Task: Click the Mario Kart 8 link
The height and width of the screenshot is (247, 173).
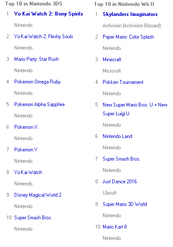Action: (115, 227)
